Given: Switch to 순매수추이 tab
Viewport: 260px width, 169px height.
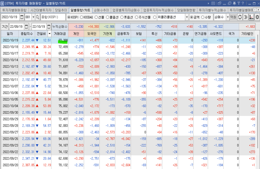Looking at the screenshot, I should (101, 10).
